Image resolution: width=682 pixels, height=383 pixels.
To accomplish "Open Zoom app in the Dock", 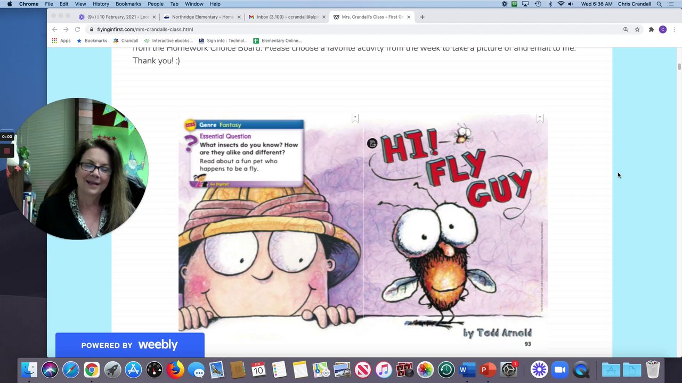I will (560, 370).
